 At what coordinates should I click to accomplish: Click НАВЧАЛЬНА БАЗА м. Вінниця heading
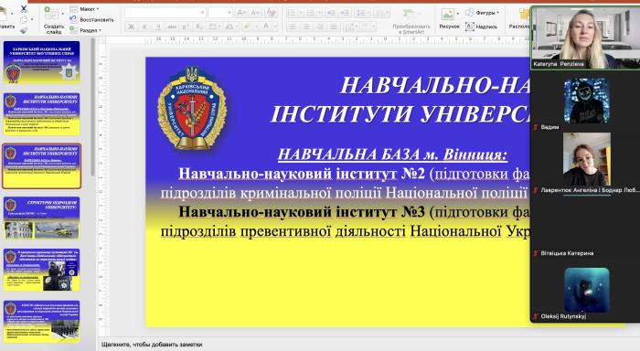click(x=392, y=154)
